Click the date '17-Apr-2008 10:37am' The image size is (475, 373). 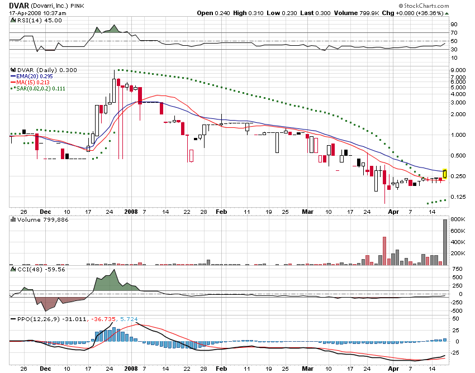(37, 13)
